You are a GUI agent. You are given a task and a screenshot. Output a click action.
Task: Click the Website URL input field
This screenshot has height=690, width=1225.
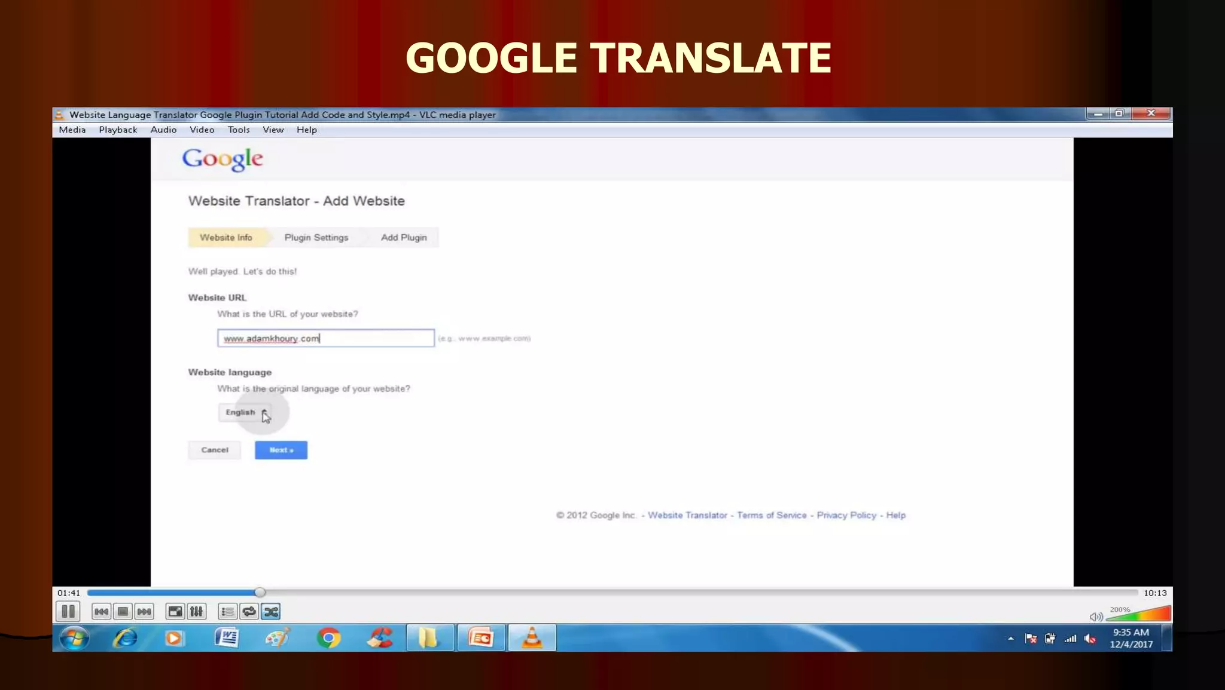[326, 338]
